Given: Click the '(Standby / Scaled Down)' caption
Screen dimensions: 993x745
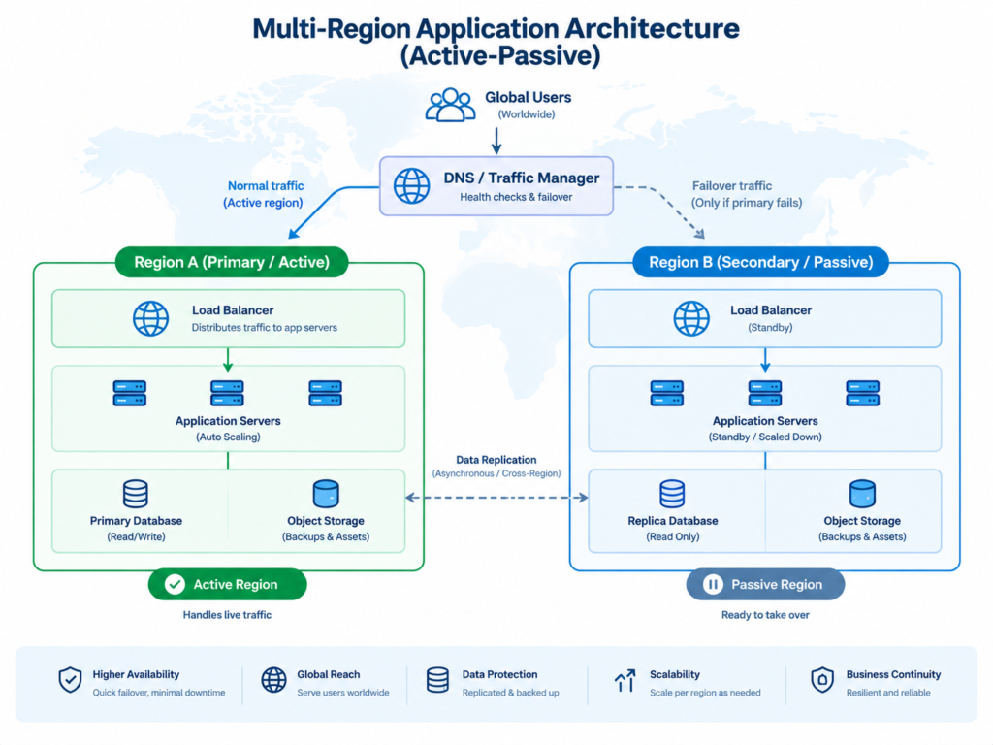Looking at the screenshot, I should coord(765,437).
